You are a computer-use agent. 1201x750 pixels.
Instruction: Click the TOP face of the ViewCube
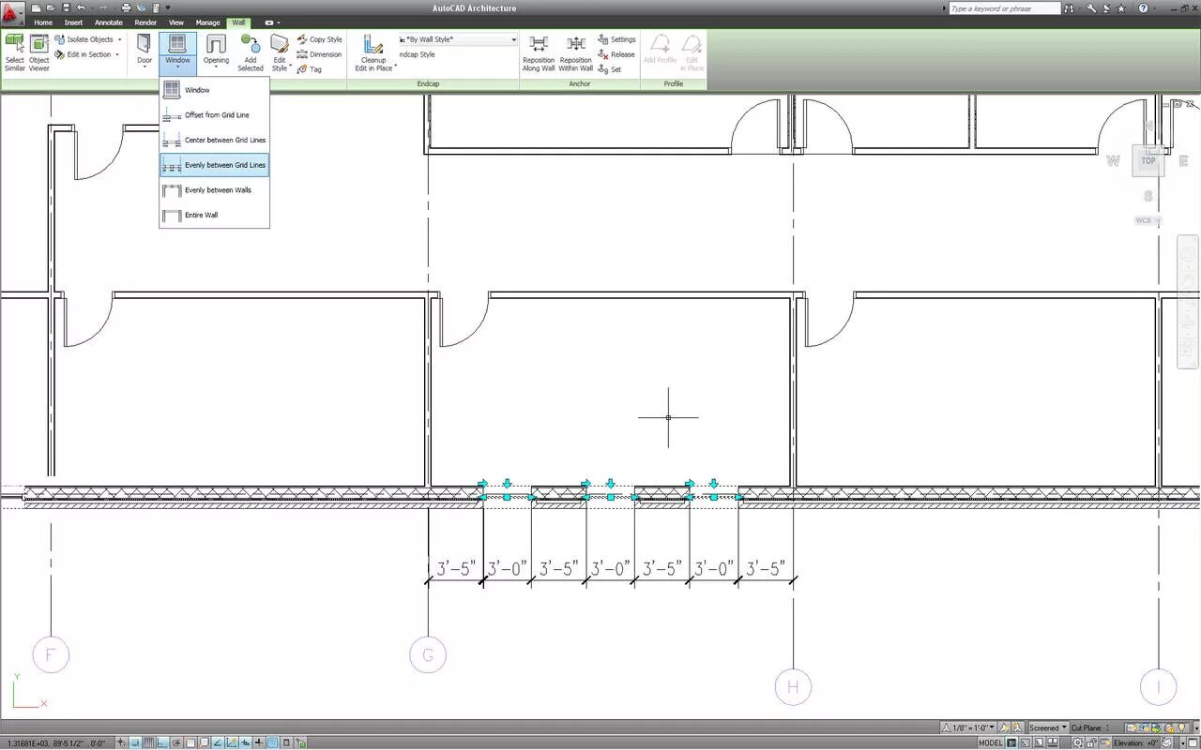click(1148, 160)
